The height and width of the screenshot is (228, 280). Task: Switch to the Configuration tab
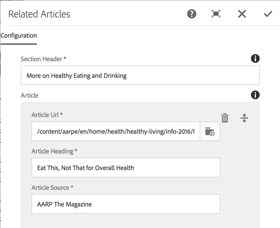point(19,36)
